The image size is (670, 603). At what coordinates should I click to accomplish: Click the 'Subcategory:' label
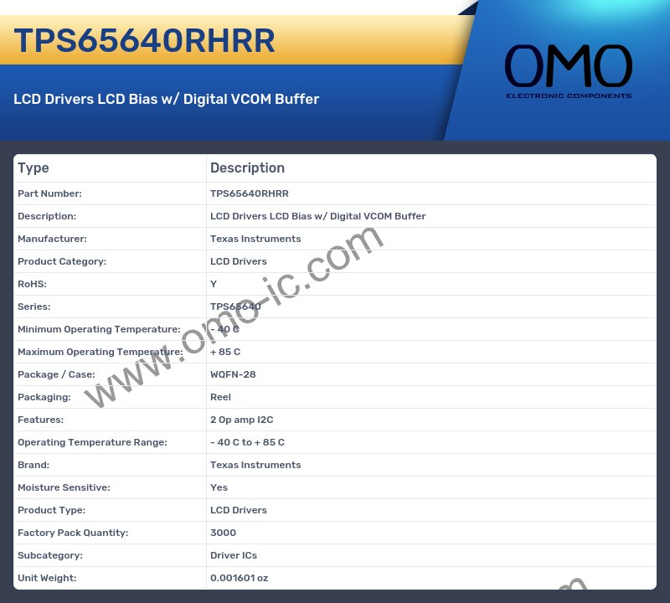pos(50,556)
